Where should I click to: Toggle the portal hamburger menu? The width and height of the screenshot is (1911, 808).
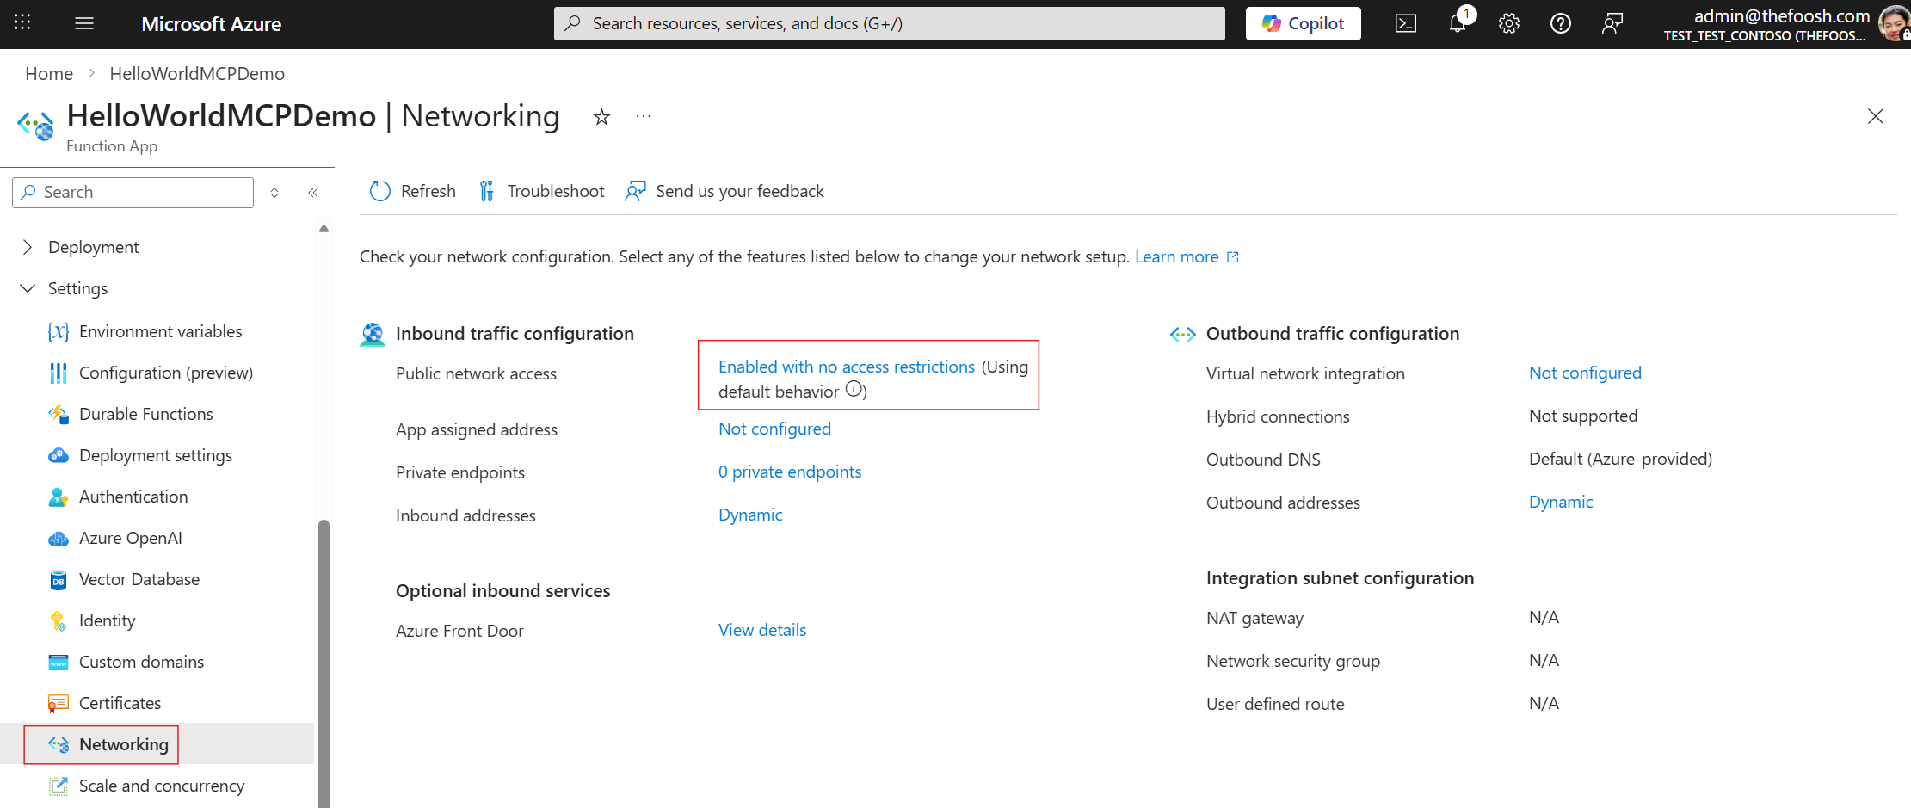[84, 23]
